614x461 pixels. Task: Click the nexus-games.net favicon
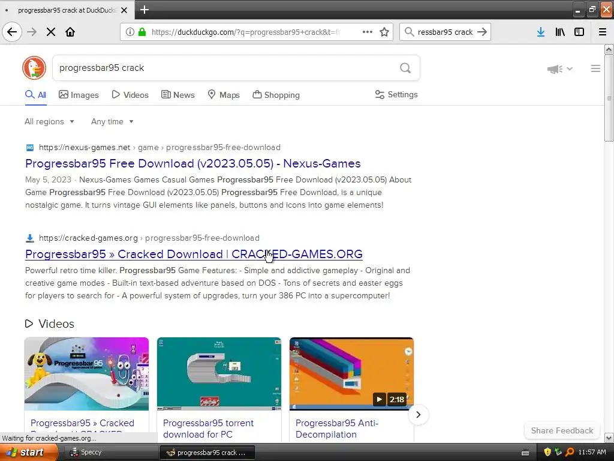coord(30,148)
